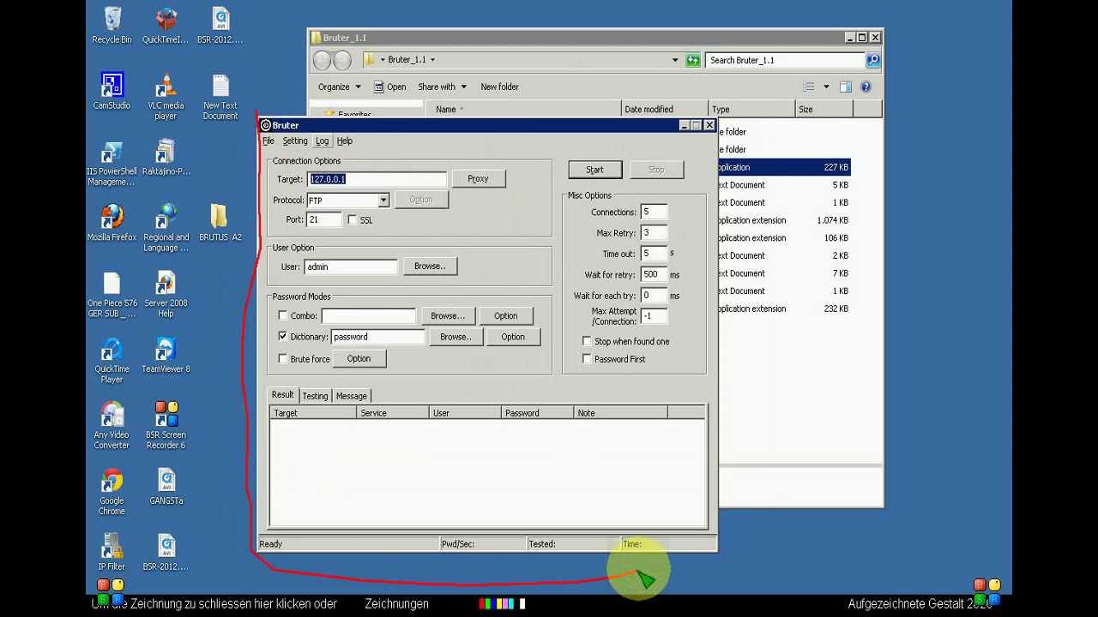1098x617 pixels.
Task: Switch to the Result tab
Action: 283,395
